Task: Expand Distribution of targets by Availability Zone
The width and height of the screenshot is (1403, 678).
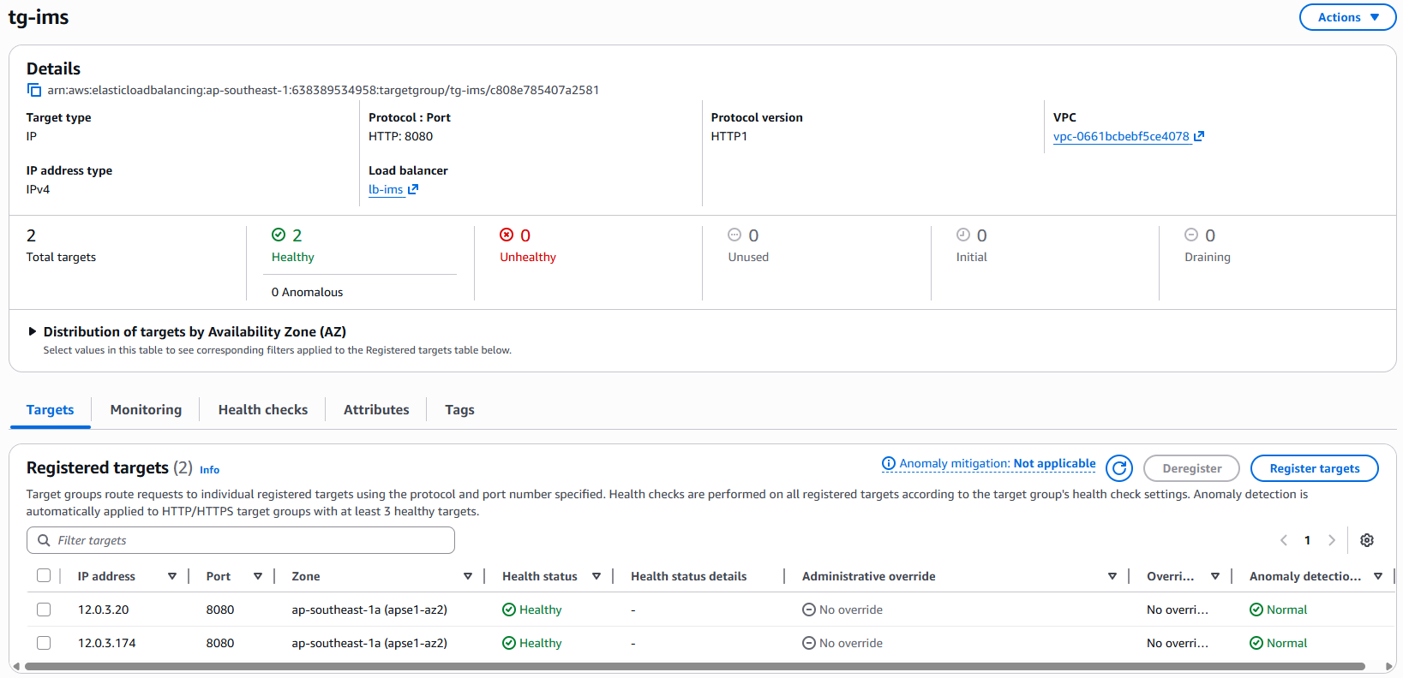Action: (33, 331)
